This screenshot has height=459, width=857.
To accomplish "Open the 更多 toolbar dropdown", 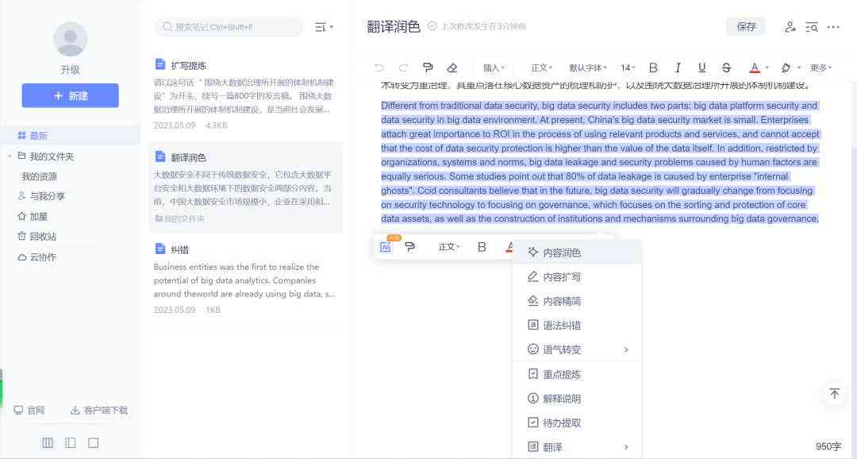I will [x=821, y=67].
